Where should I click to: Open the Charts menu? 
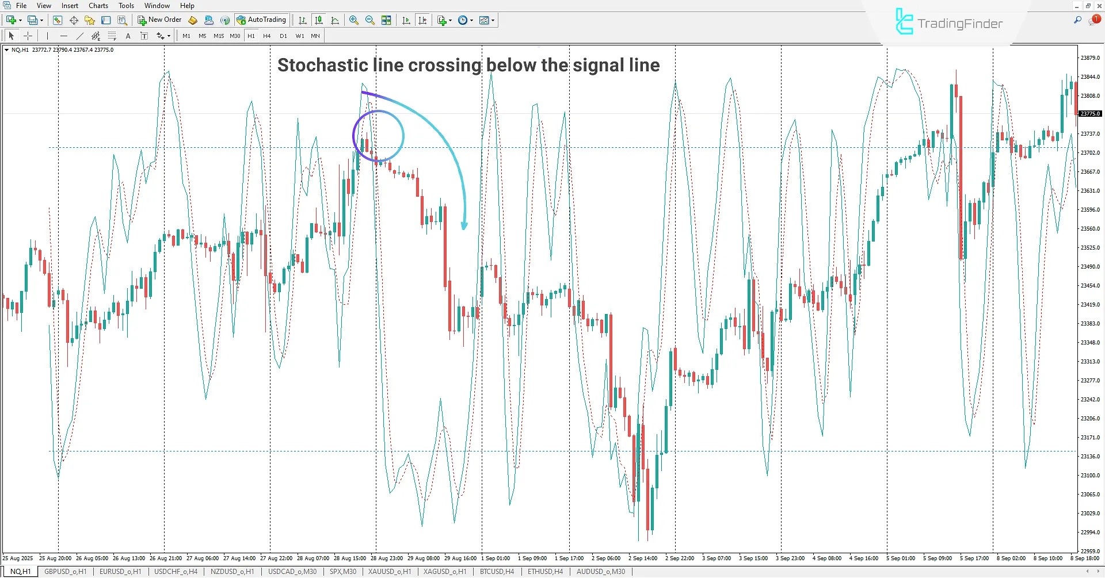(98, 5)
